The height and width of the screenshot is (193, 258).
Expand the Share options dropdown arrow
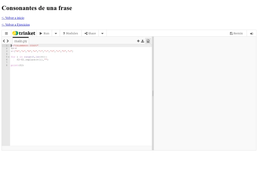point(102,33)
